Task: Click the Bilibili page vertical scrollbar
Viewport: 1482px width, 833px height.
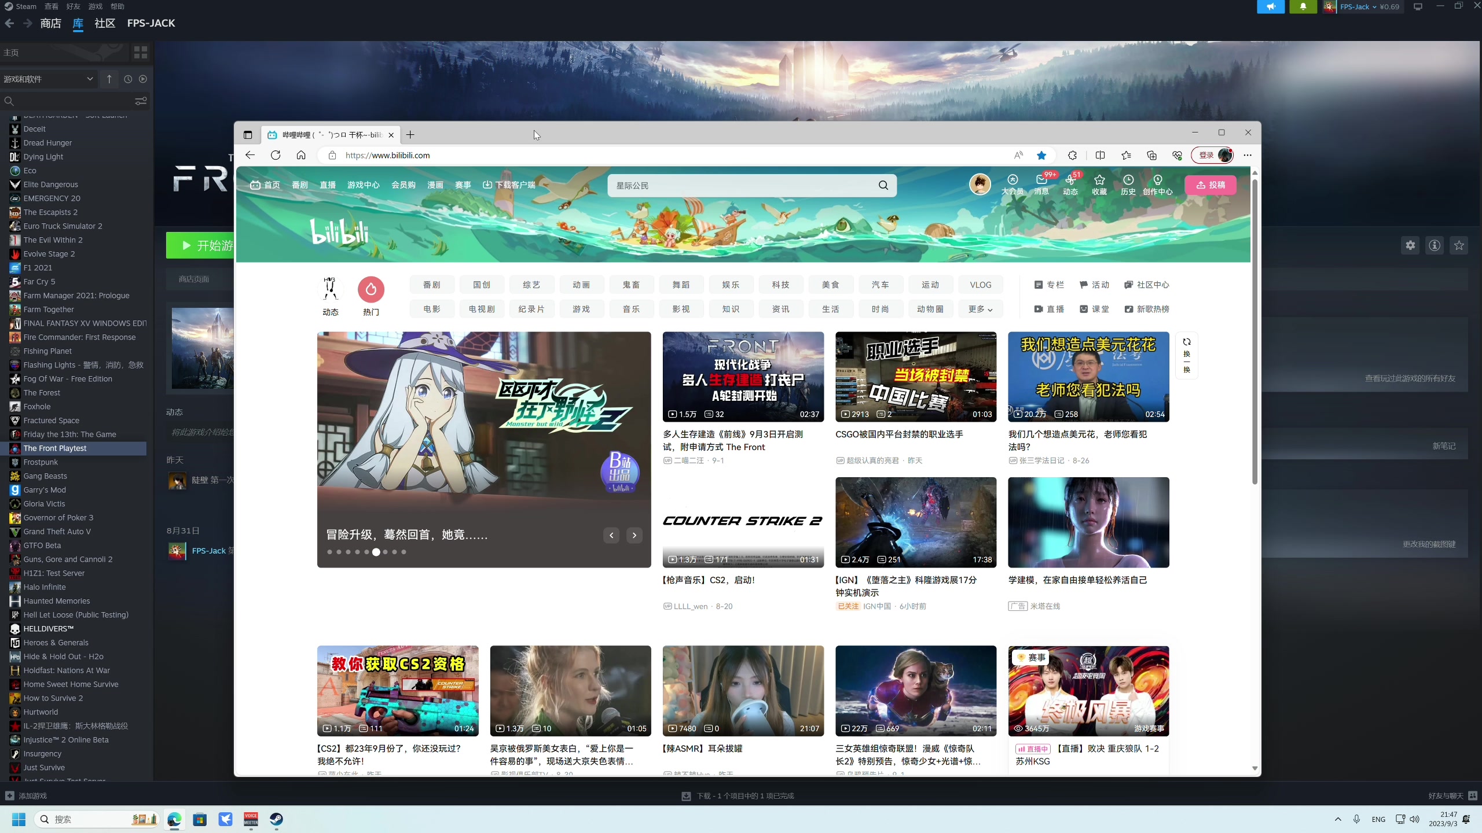Action: tap(1254, 333)
